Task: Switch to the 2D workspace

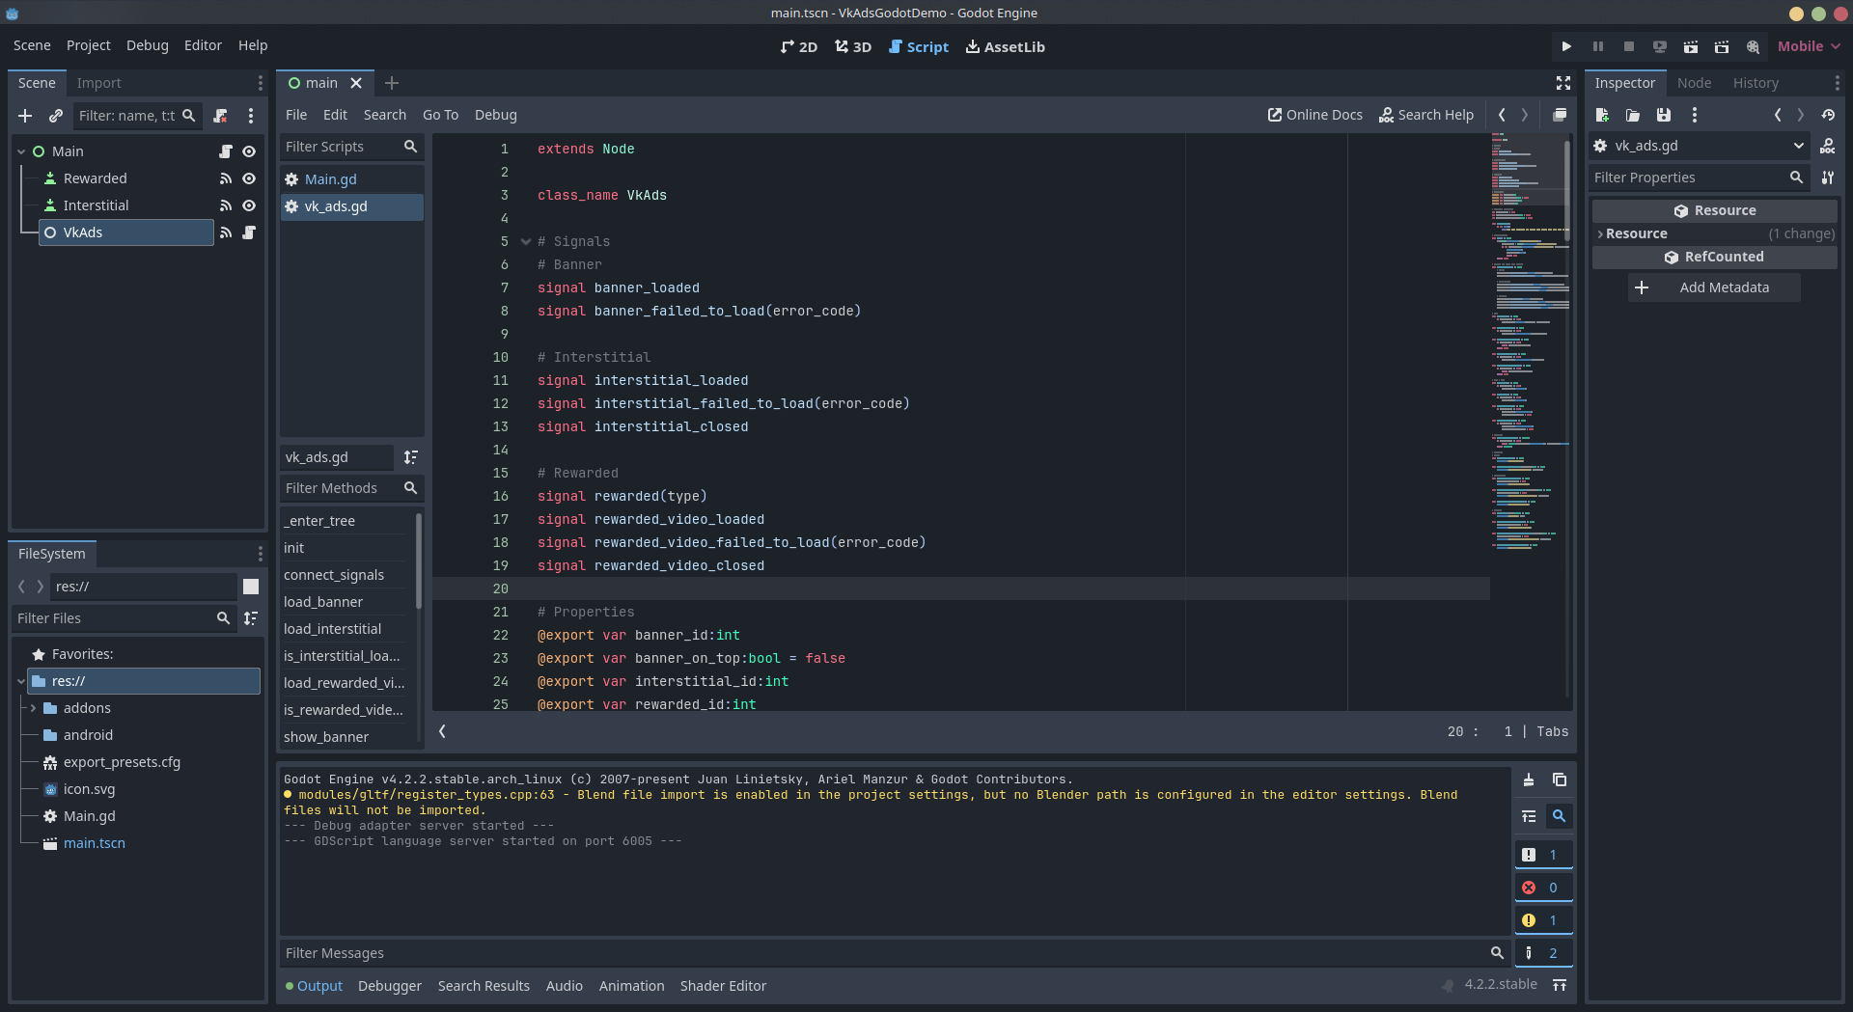Action: 799,46
